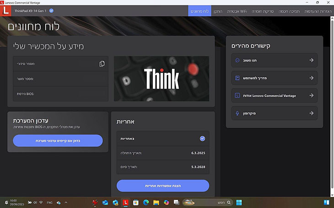Open the הגדרות ההעדפות tab

tap(318, 11)
